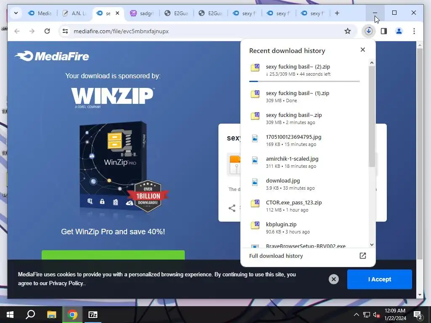
Task: Open the Windows Start menu
Action: [x=10, y=315]
